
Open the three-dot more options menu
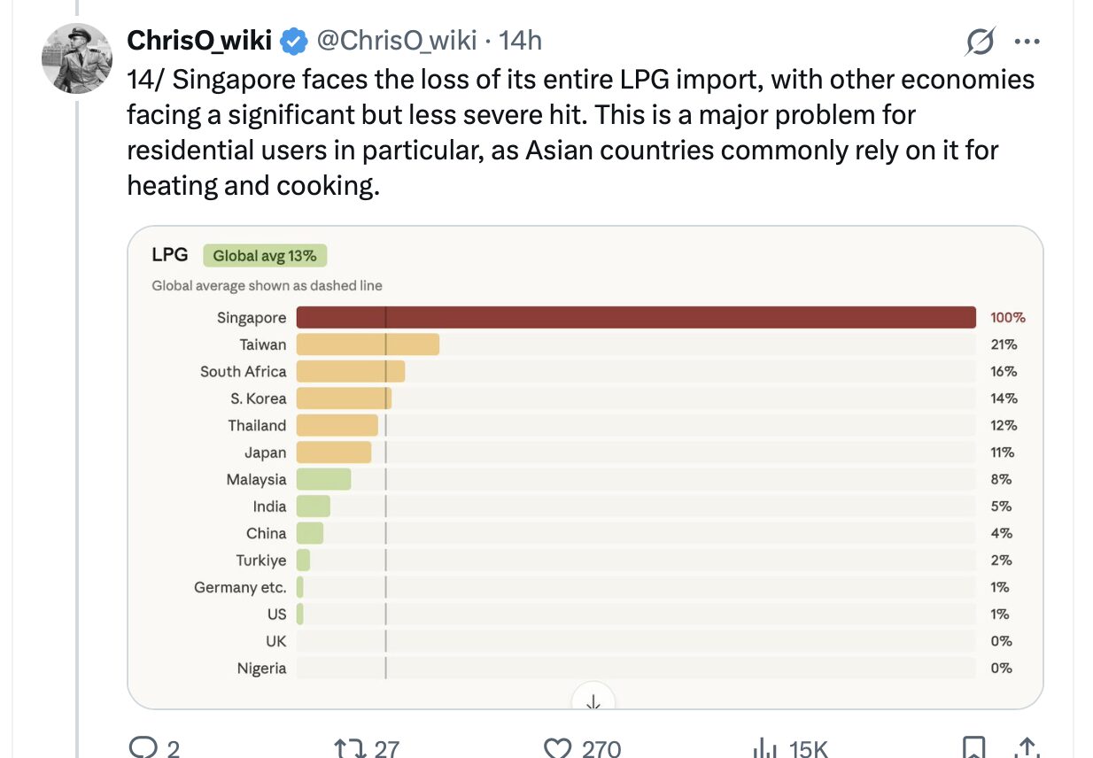[x=1027, y=41]
